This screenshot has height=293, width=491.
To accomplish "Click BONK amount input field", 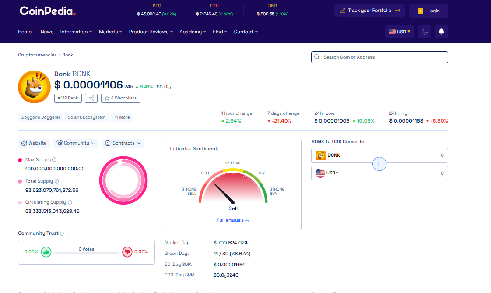I will (399, 155).
